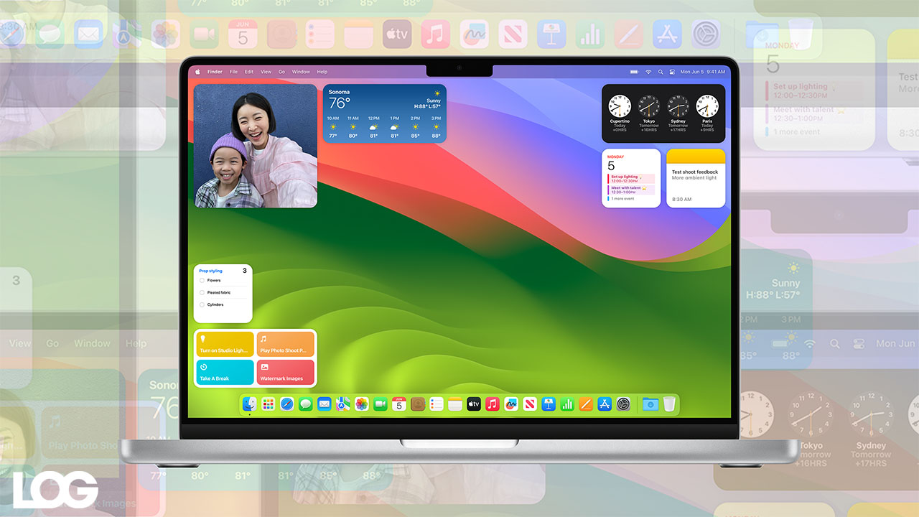The image size is (919, 517).
Task: Open the Wi-Fi status menu
Action: point(648,72)
